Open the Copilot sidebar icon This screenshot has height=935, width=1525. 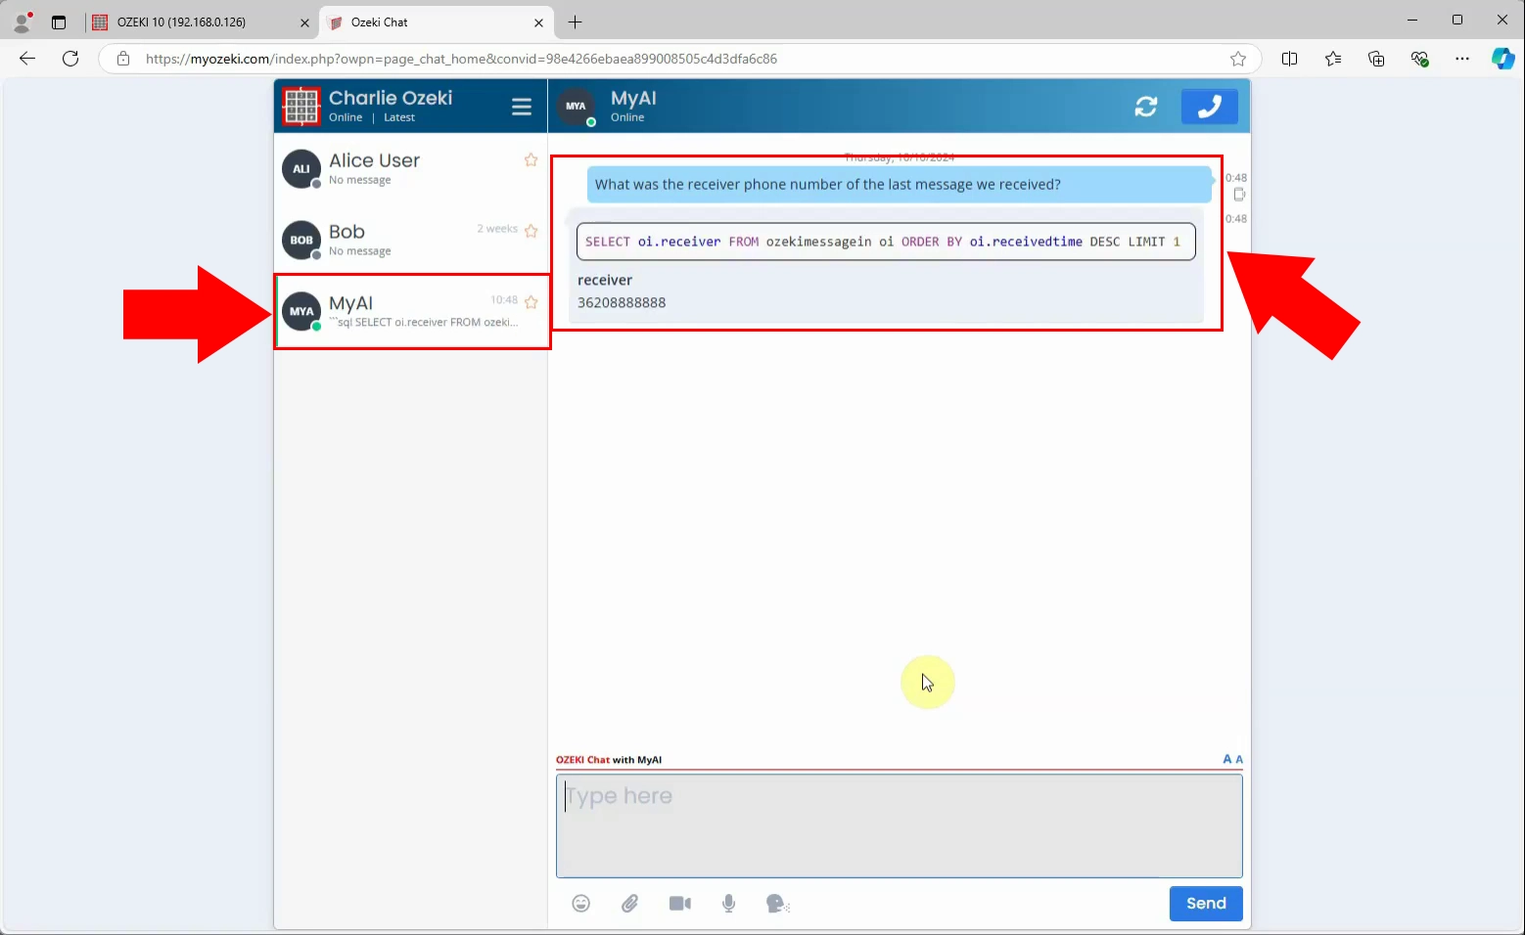(1502, 59)
